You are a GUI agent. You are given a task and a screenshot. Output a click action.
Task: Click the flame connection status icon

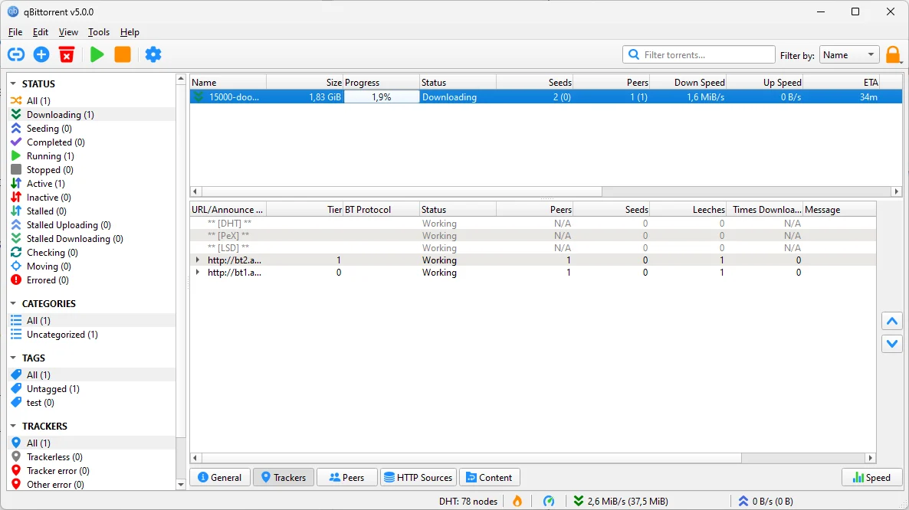pyautogui.click(x=517, y=501)
